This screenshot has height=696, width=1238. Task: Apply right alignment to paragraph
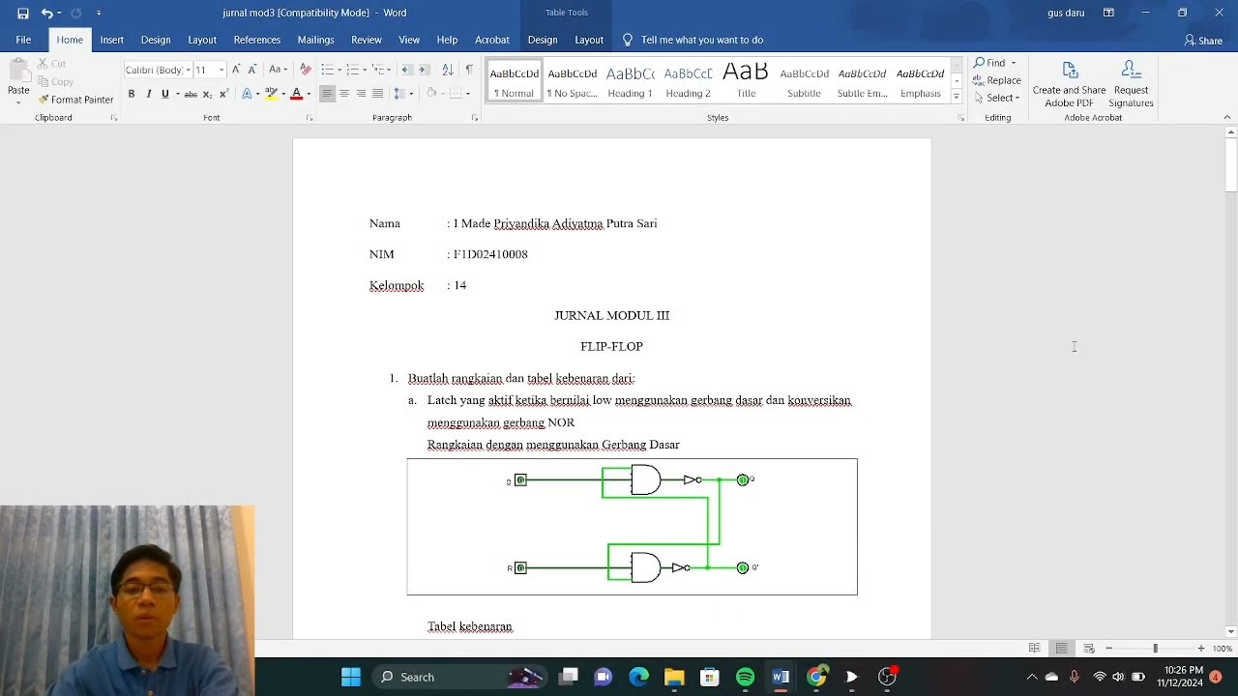pos(361,94)
